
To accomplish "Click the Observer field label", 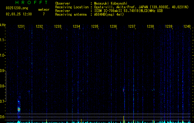I will click(x=63, y=3).
